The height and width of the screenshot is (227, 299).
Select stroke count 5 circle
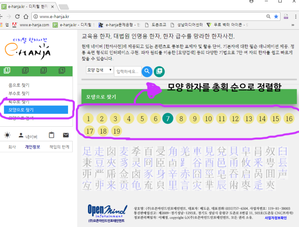point(142,118)
